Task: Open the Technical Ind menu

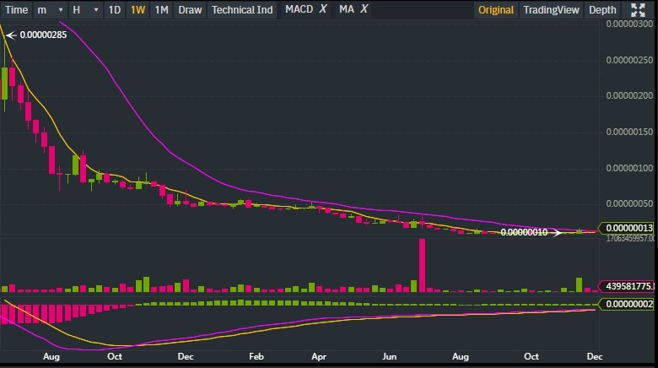Action: point(242,9)
